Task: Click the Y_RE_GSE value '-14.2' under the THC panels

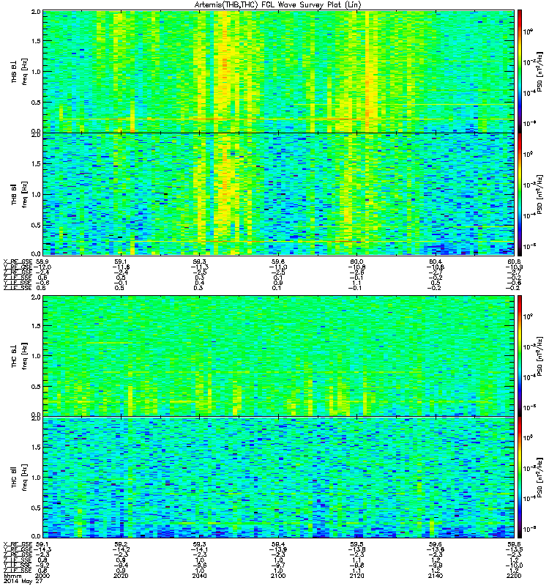Action: coord(121,549)
